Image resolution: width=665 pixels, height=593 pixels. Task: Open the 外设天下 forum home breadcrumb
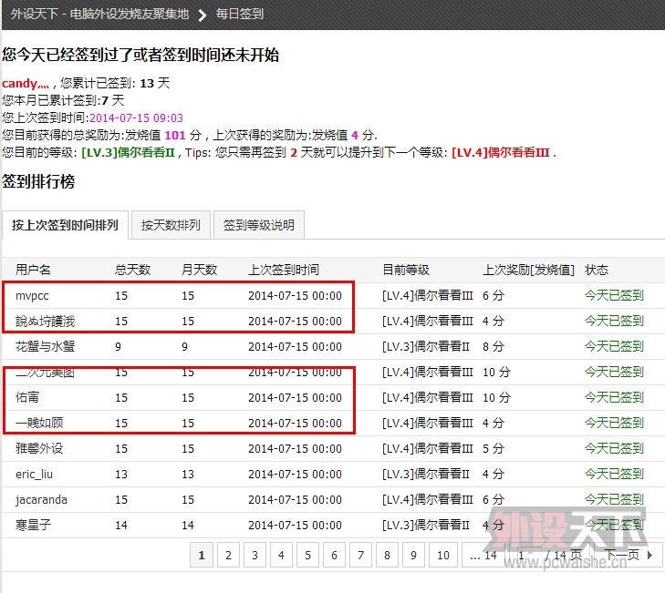tap(99, 14)
